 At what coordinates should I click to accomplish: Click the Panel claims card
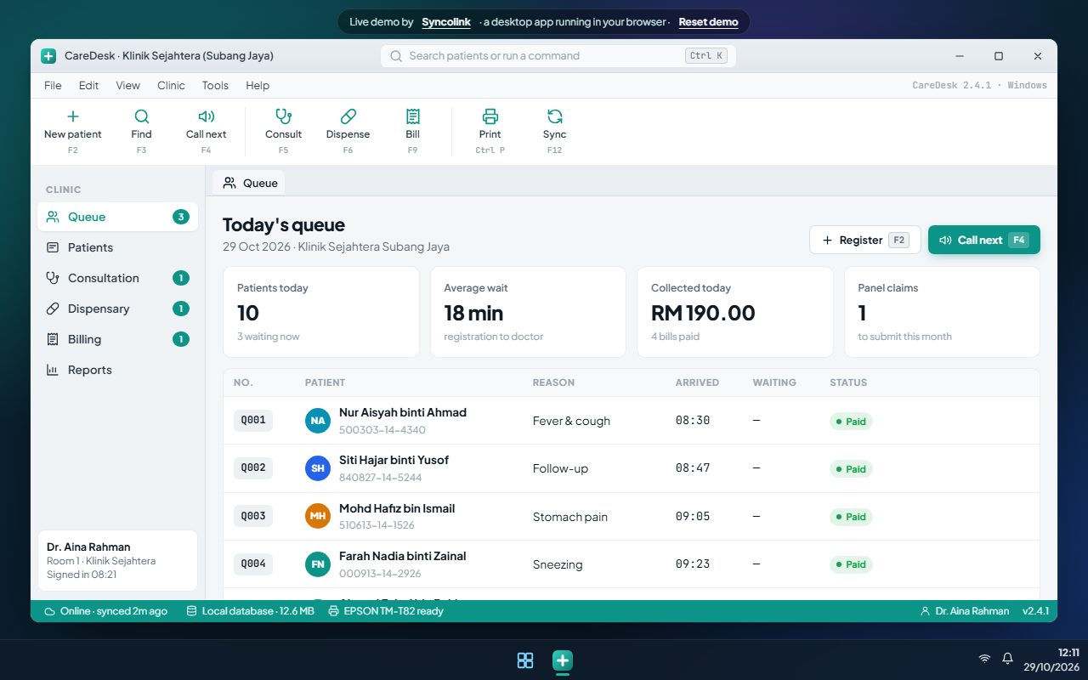tap(942, 312)
